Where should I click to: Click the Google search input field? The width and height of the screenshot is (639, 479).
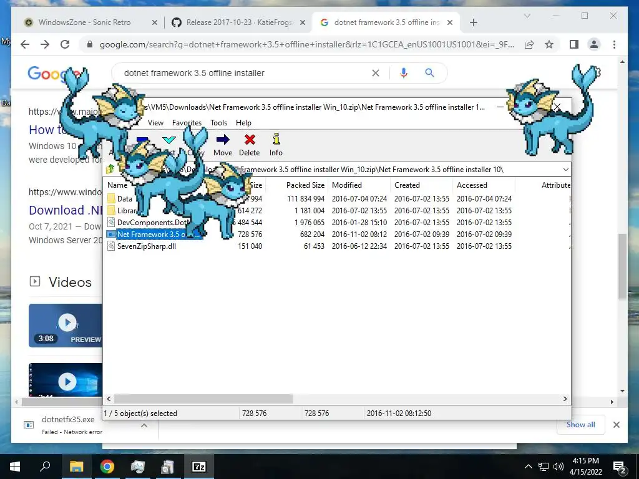245,73
